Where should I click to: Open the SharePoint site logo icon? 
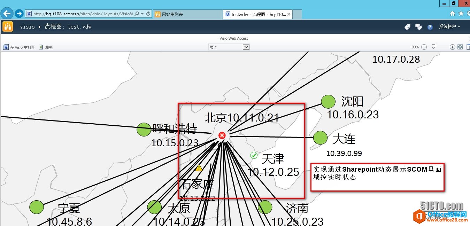tap(8, 26)
